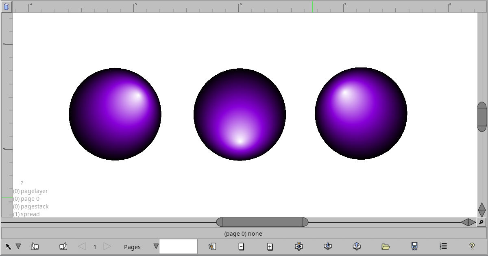The height and width of the screenshot is (256, 488).
Task: Save the document using the disk icon
Action: [414, 246]
